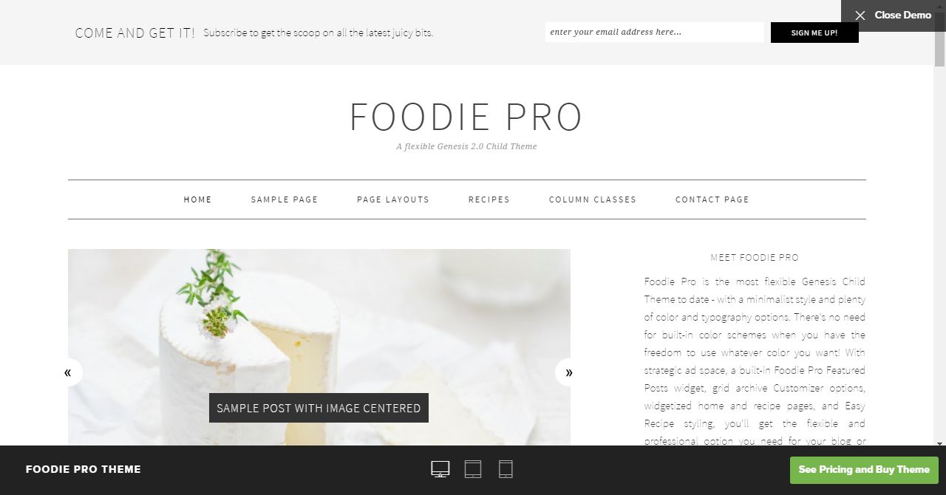Open the Page Layouts menu

(393, 199)
